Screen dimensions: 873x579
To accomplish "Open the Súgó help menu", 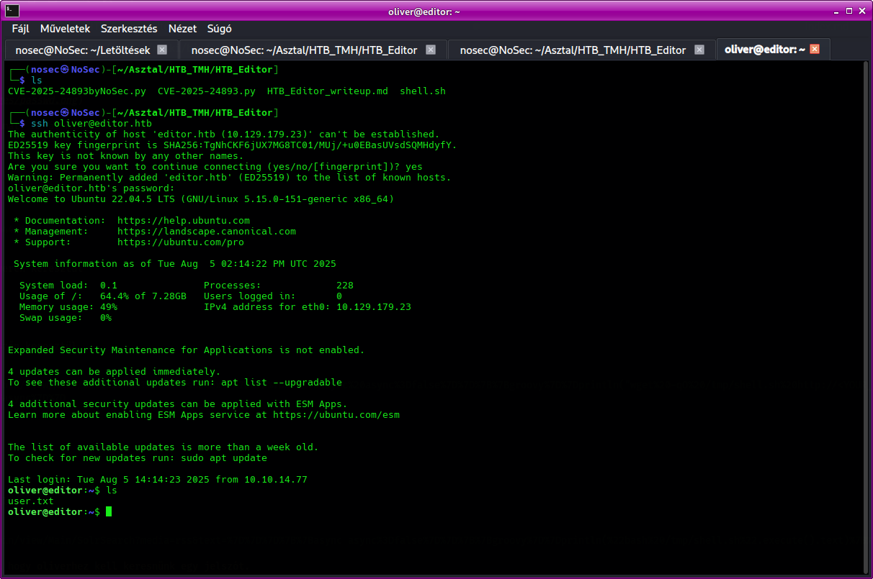I will (219, 29).
